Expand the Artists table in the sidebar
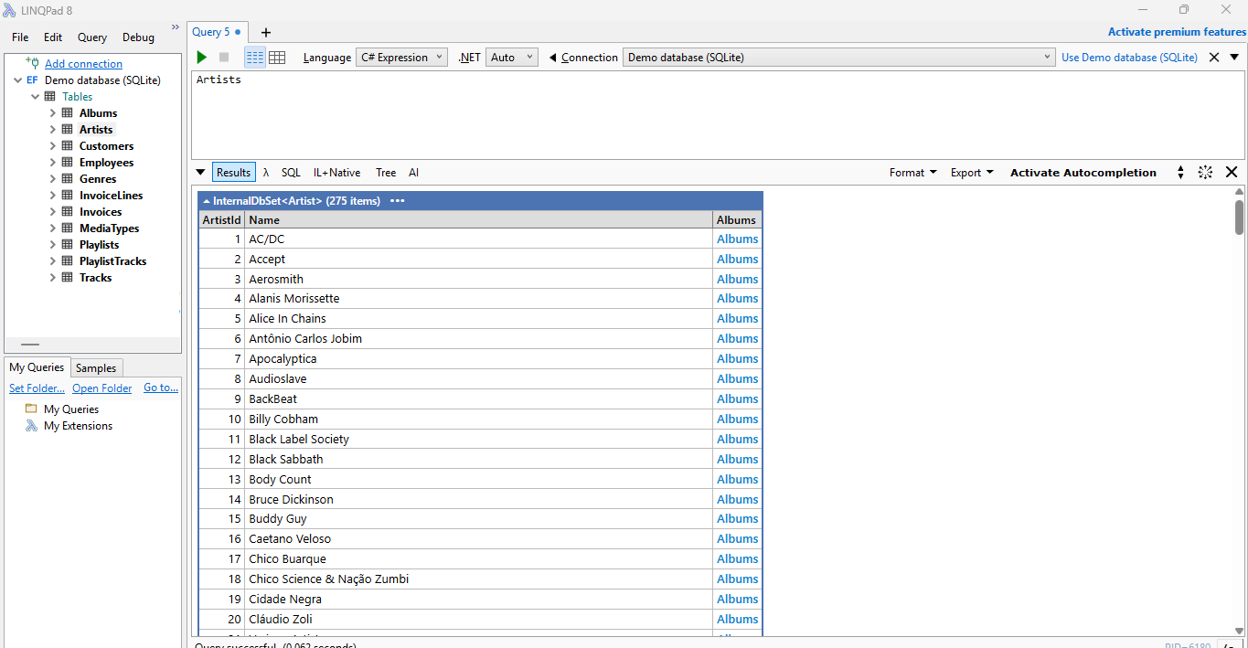This screenshot has height=648, width=1248. 54,129
